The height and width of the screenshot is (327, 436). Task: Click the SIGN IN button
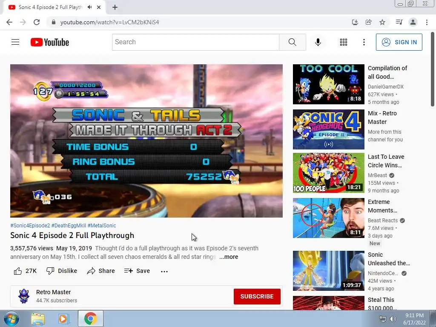pyautogui.click(x=399, y=42)
